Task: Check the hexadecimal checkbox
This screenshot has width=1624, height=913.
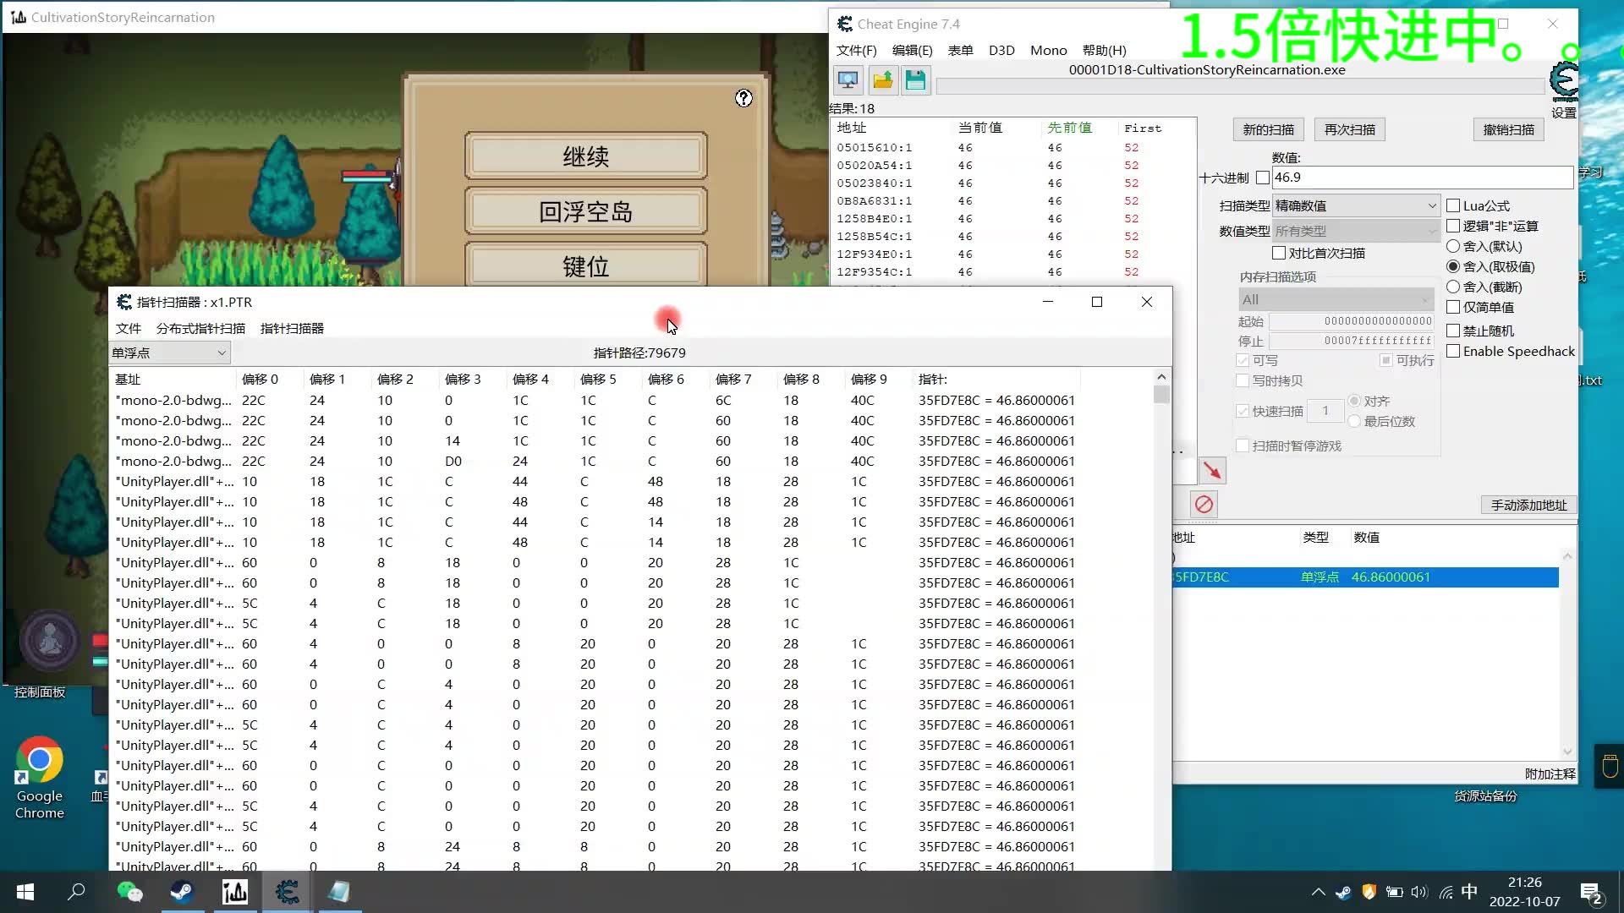Action: coord(1263,178)
